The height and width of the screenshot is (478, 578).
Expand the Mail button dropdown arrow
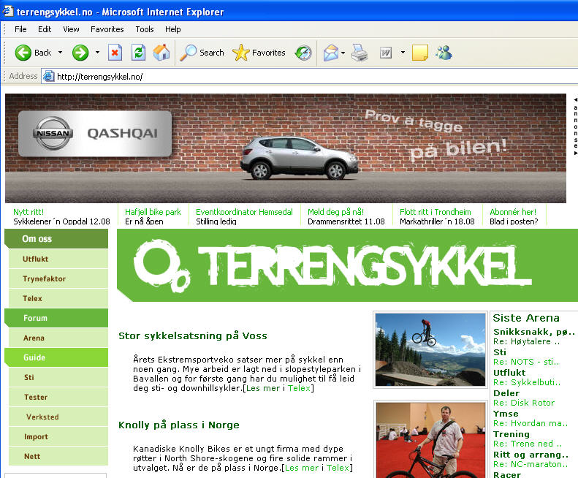[x=343, y=53]
